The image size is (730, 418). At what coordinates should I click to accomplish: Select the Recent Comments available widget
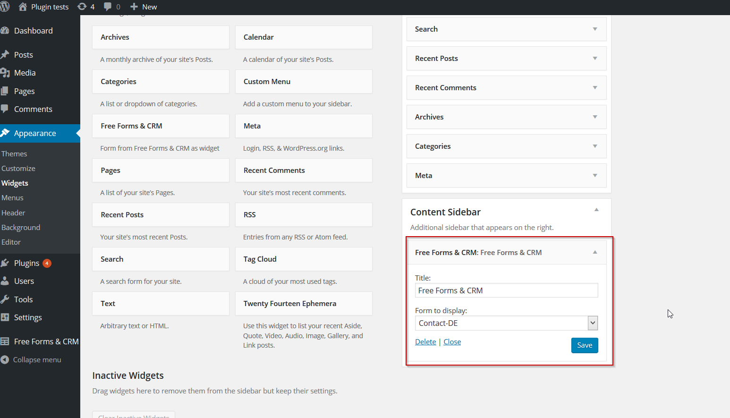pyautogui.click(x=304, y=171)
